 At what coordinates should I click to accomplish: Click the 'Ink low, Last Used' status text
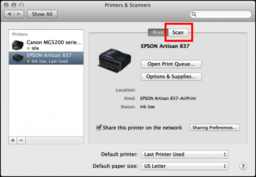coord(50,61)
